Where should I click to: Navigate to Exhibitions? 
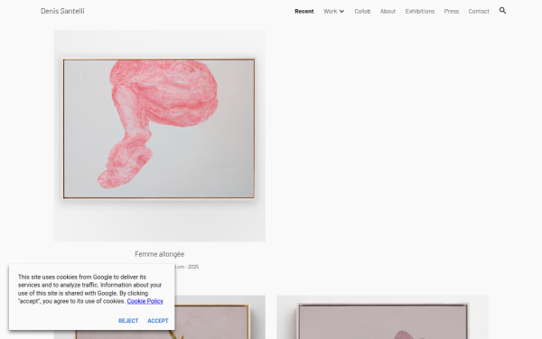pos(420,12)
